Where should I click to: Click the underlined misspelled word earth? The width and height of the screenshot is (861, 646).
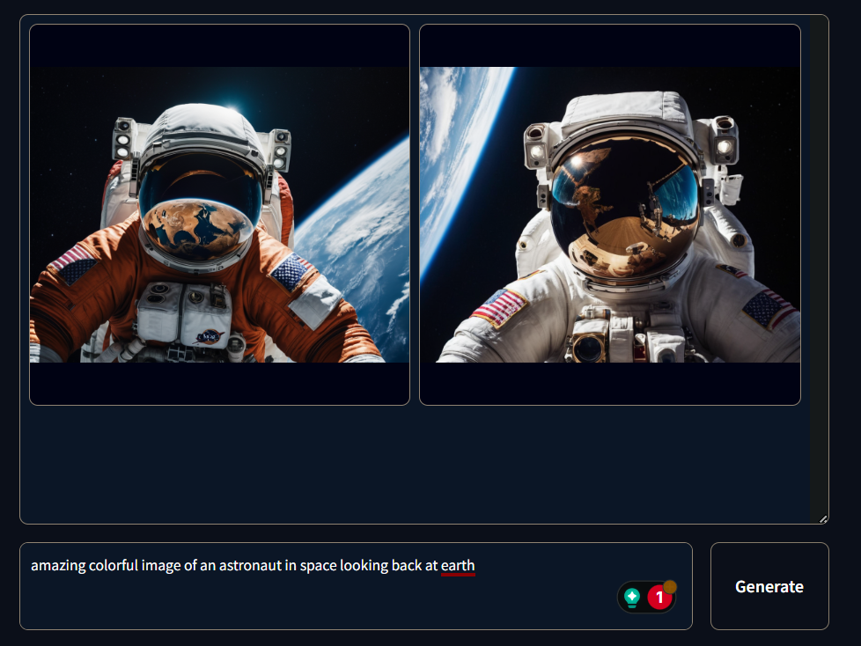click(x=458, y=565)
